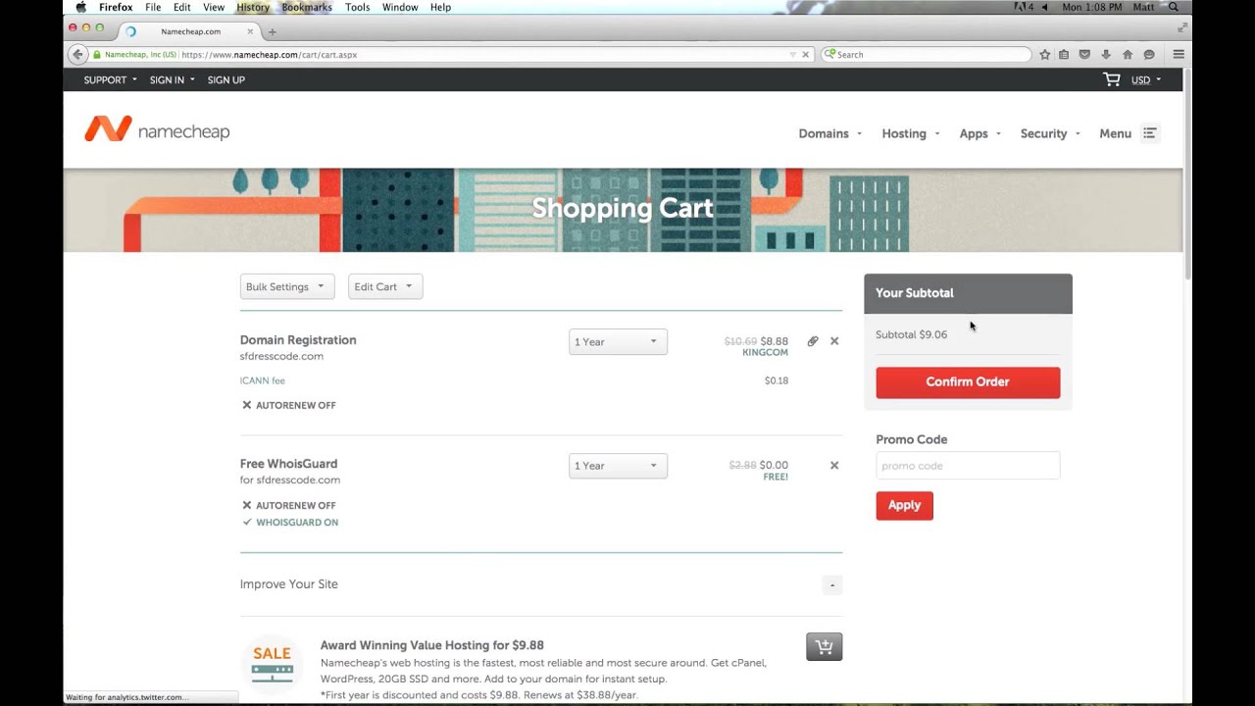The height and width of the screenshot is (706, 1255).
Task: Open the Menu list icon in site header
Action: coord(1150,133)
